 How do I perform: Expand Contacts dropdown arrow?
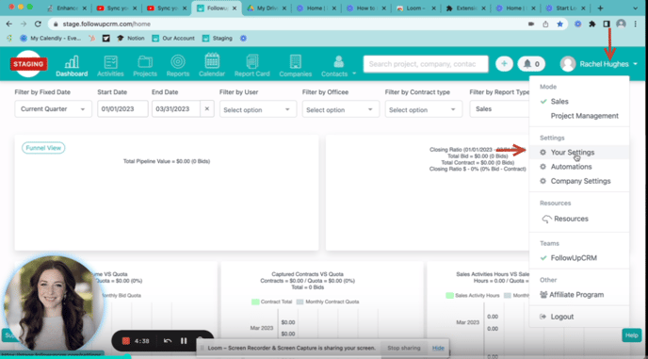click(354, 73)
